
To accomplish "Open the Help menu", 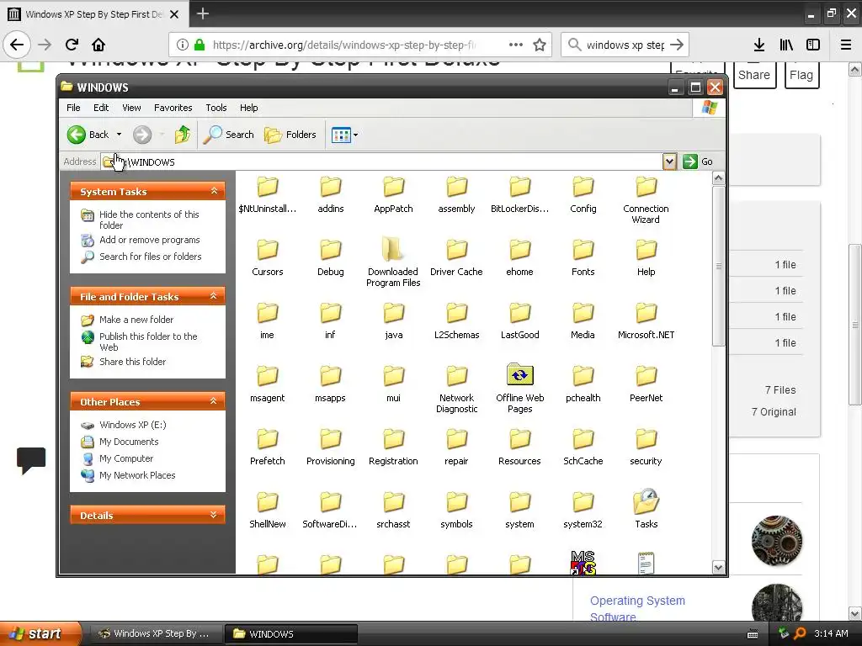I will click(248, 108).
